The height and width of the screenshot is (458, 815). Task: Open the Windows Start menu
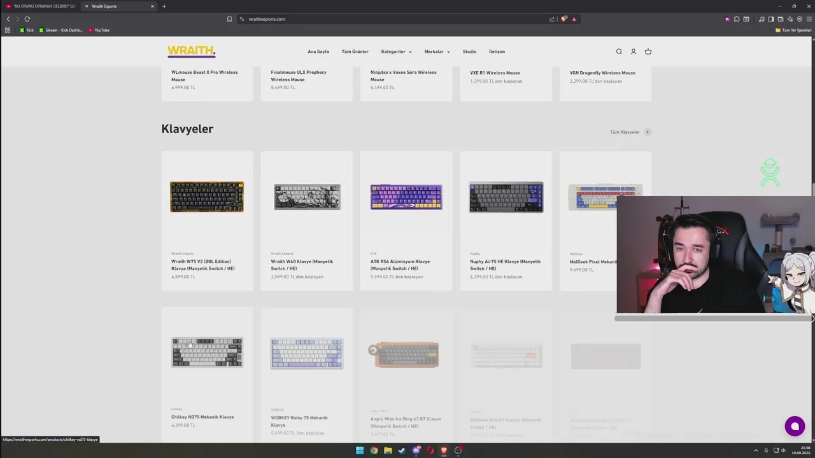[360, 450]
